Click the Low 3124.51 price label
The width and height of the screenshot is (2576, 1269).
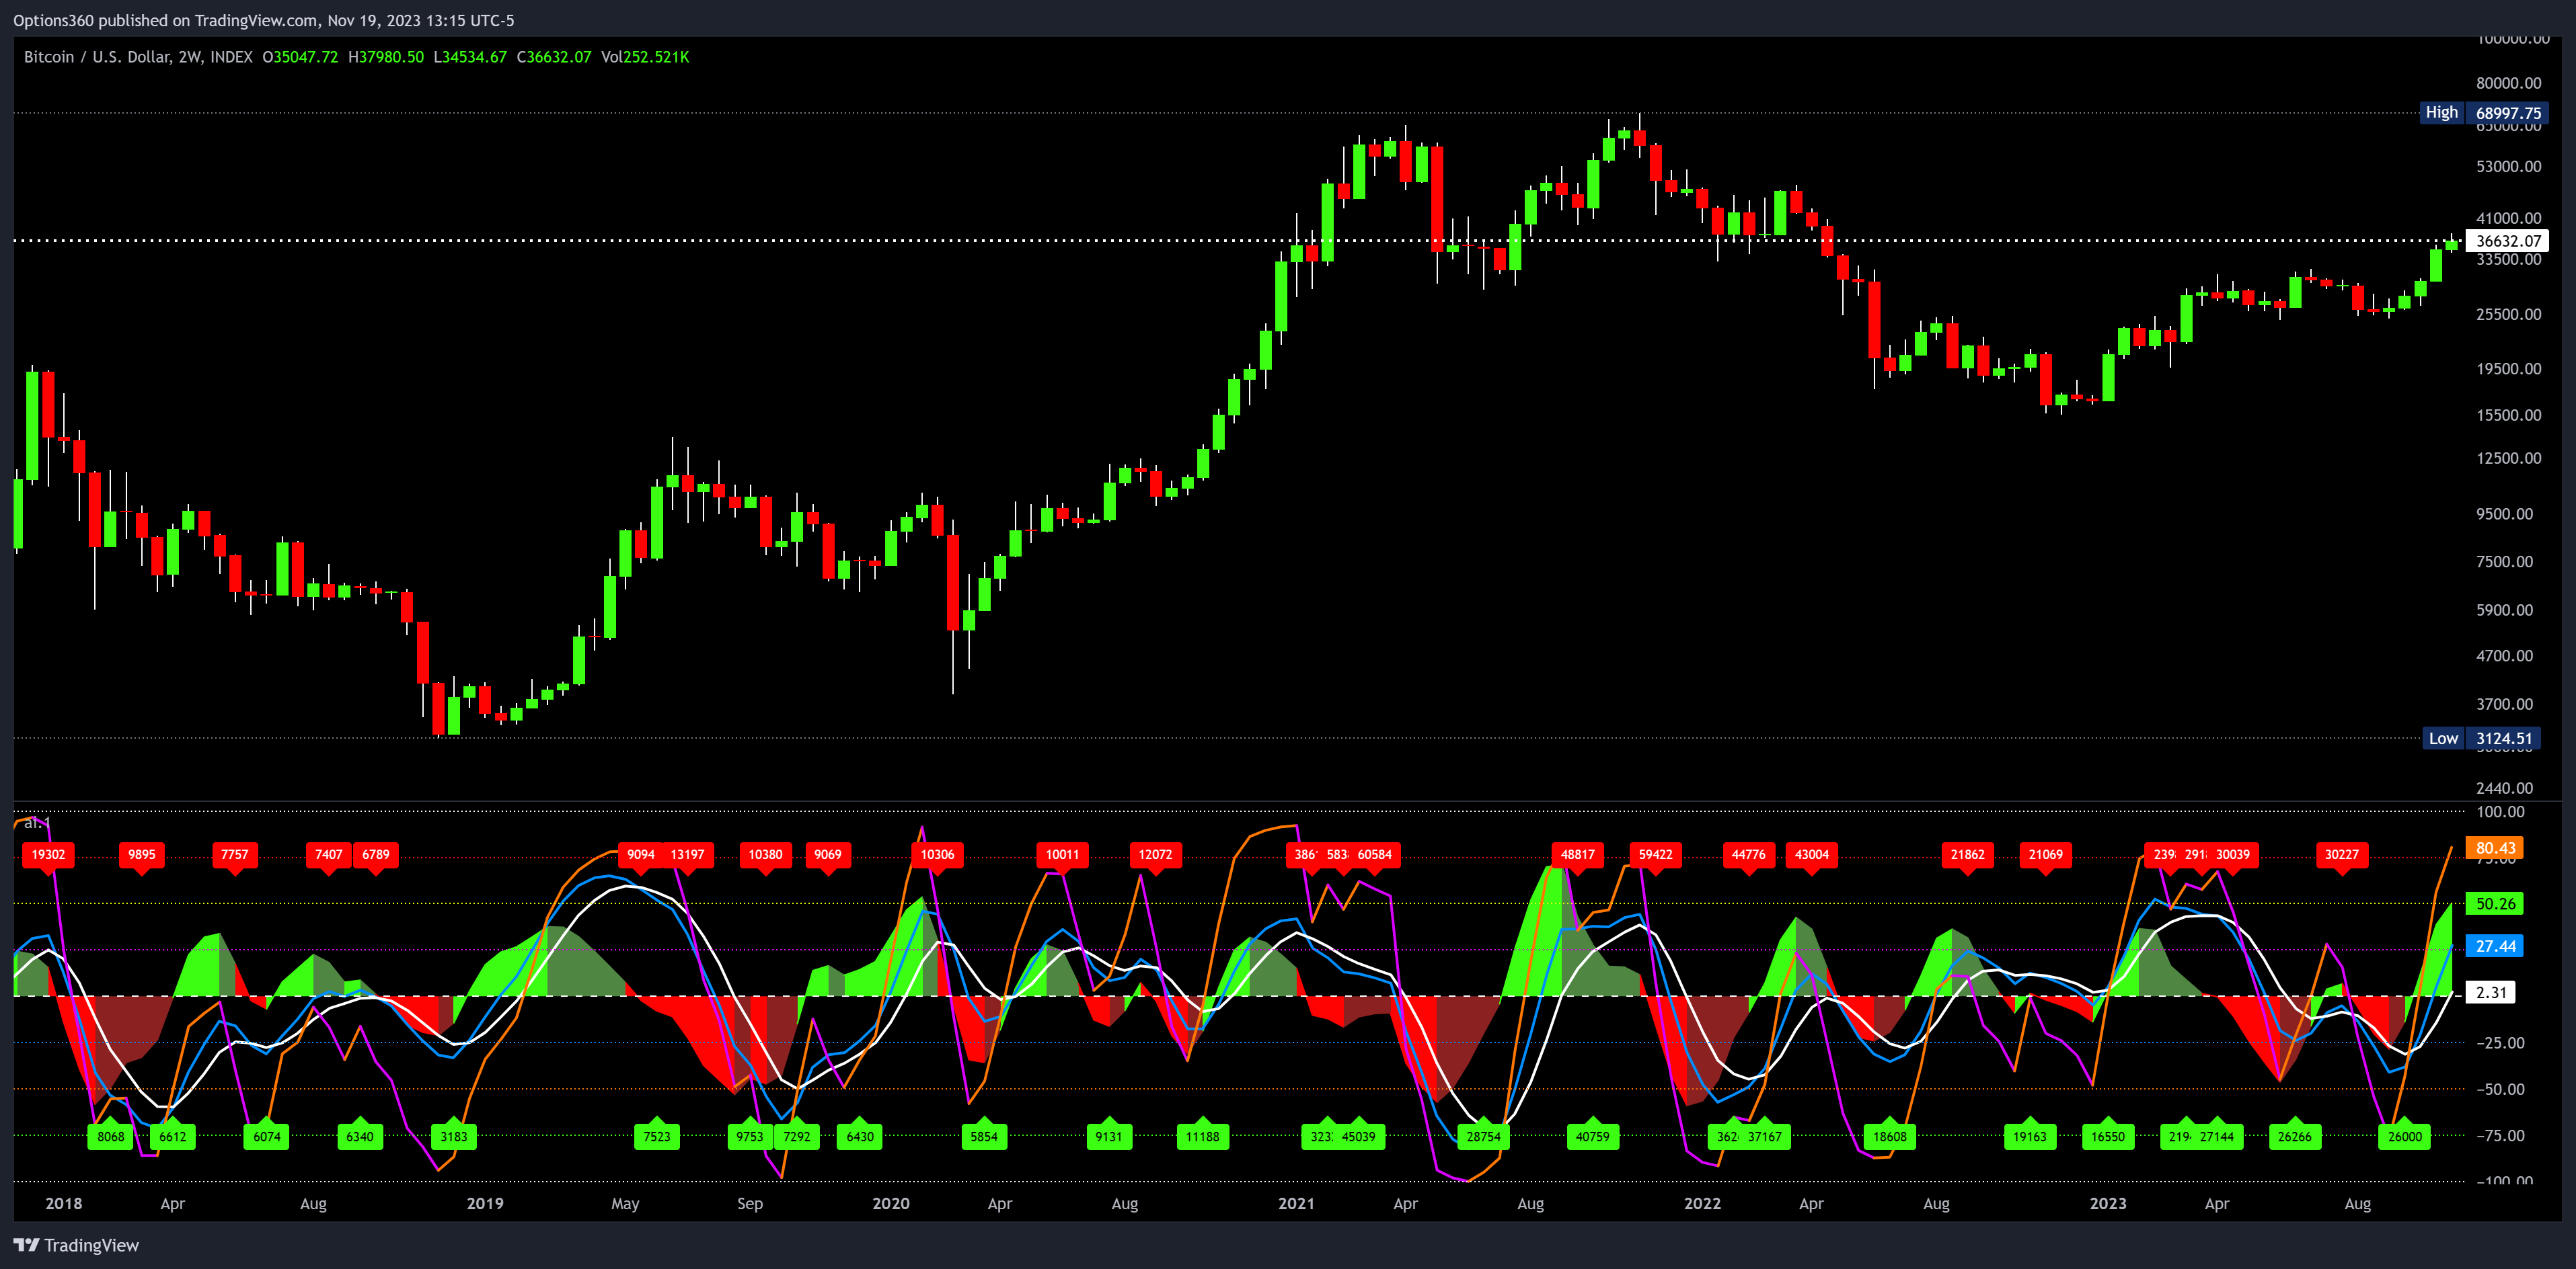(x=2481, y=739)
